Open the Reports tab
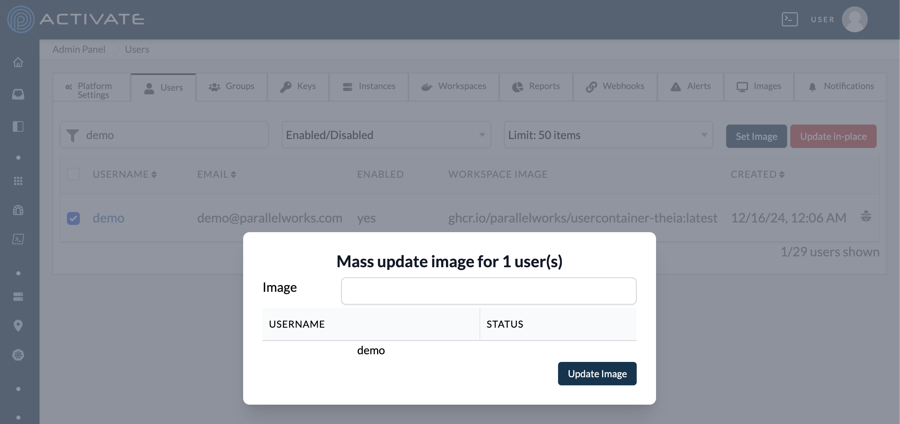Screen dimensions: 900x424 click(536, 87)
